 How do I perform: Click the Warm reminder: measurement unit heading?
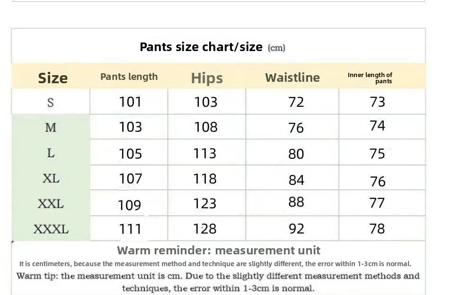(x=219, y=251)
